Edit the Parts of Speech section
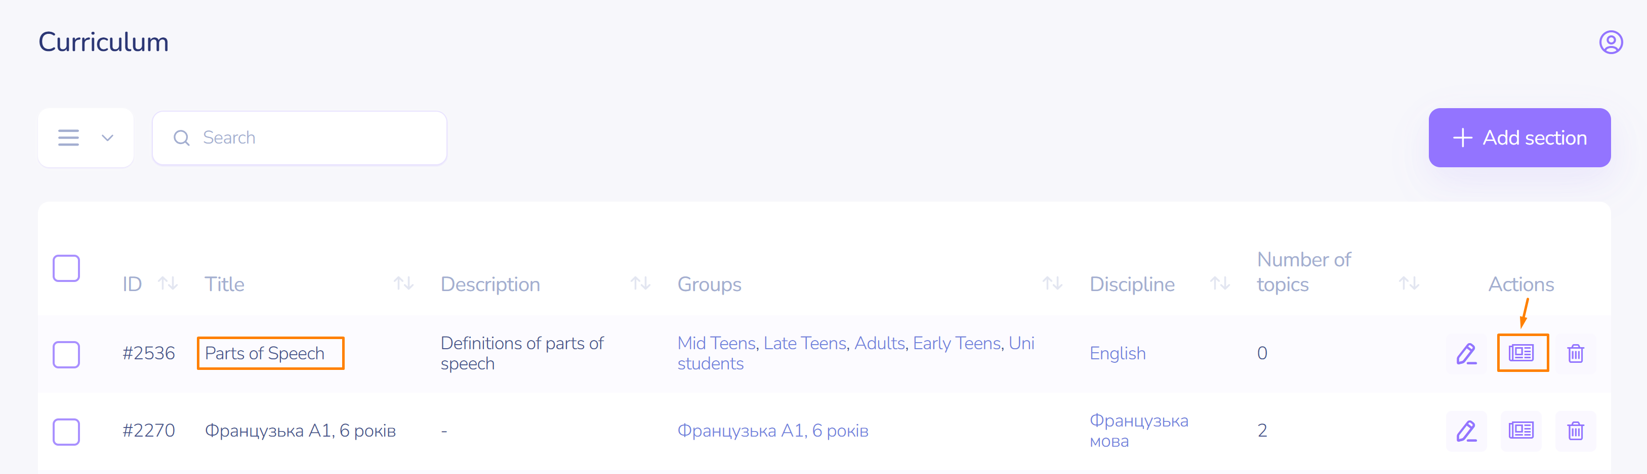The image size is (1647, 474). (1466, 353)
